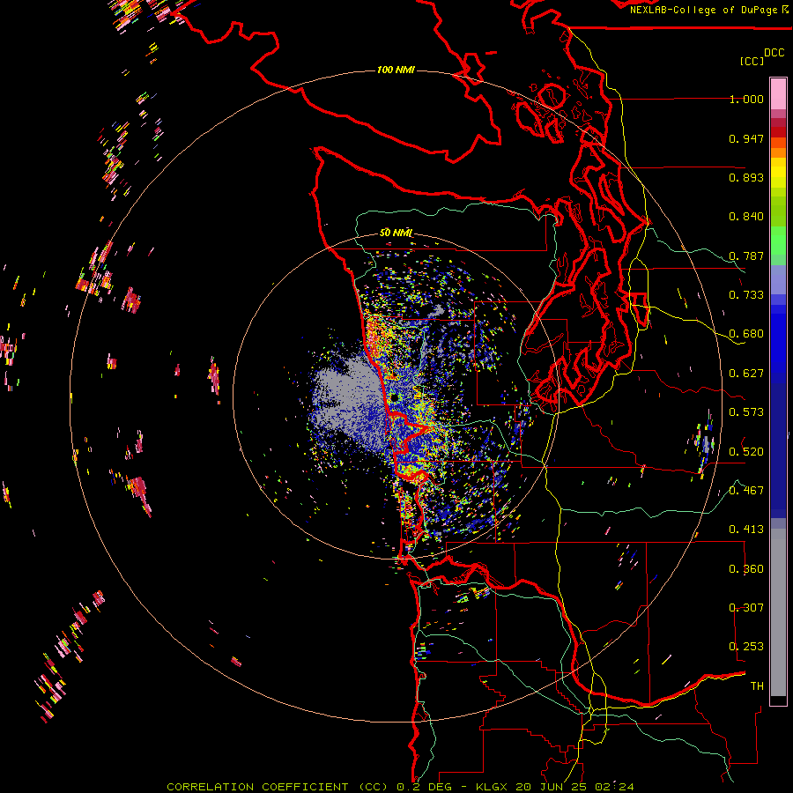Pick the pink segment atop the color bar
Image resolution: width=793 pixels, height=793 pixels.
(x=778, y=93)
